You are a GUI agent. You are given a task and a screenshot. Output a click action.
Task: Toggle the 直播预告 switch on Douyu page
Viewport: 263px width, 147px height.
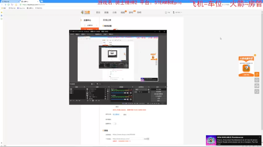click(114, 124)
